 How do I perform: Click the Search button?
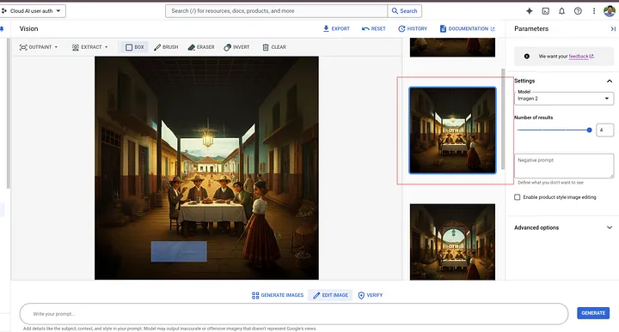[405, 11]
